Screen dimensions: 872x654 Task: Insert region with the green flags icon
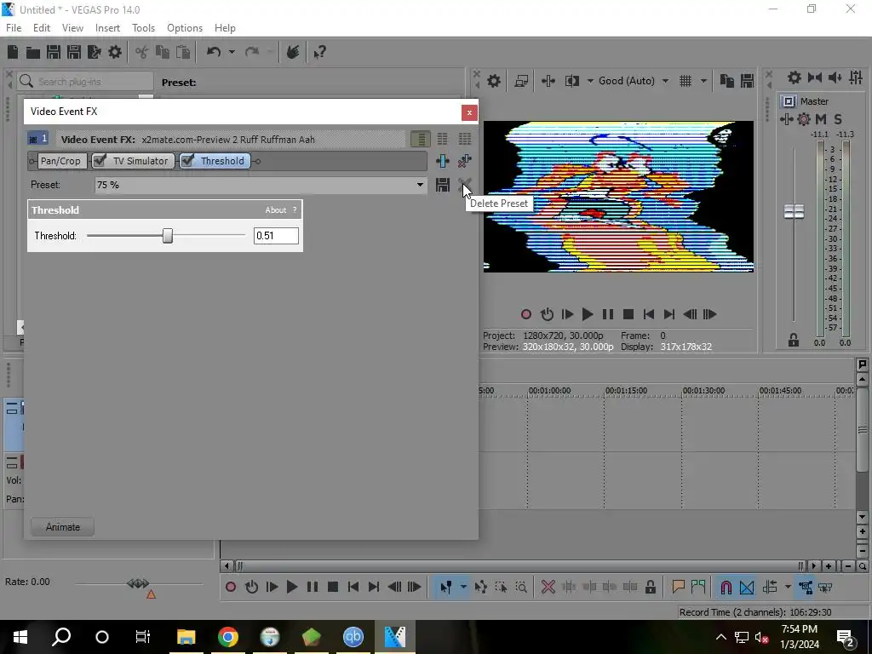[698, 587]
